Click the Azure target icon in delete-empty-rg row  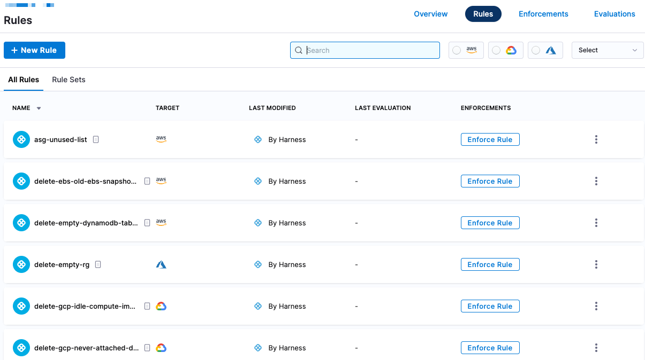(x=161, y=264)
